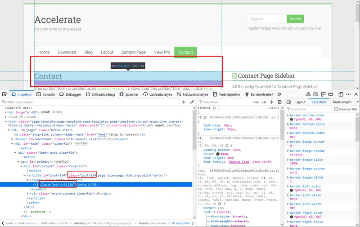Toggle the measure area tool
The width and height of the screenshot is (360, 227).
pos(323,94)
